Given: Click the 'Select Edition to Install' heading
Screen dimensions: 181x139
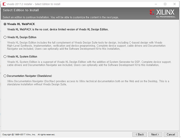Looking at the screenshot, I should pos(21,10).
